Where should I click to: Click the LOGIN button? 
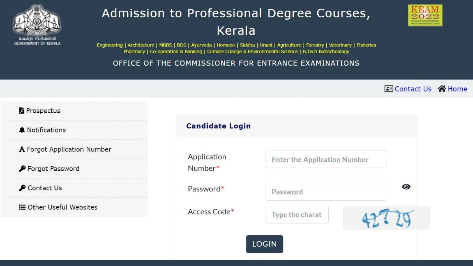click(x=264, y=244)
